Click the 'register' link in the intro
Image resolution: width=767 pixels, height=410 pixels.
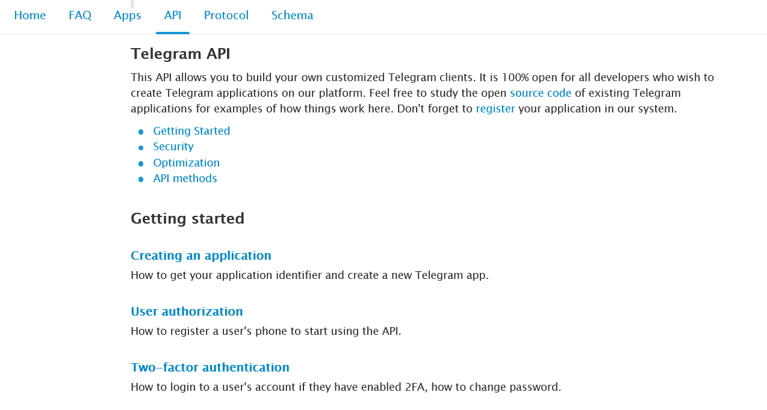[x=495, y=109]
